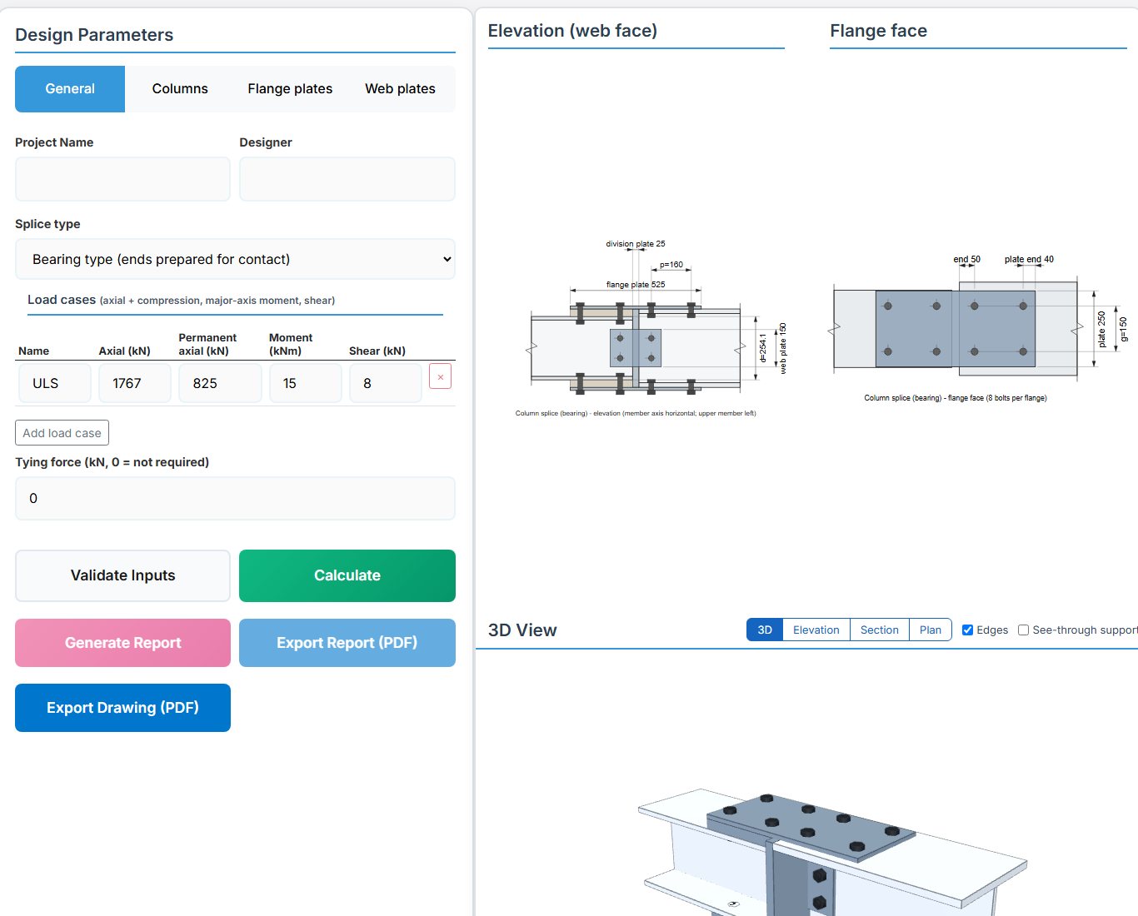
Task: Click Export Report (PDF) button
Action: tap(347, 643)
